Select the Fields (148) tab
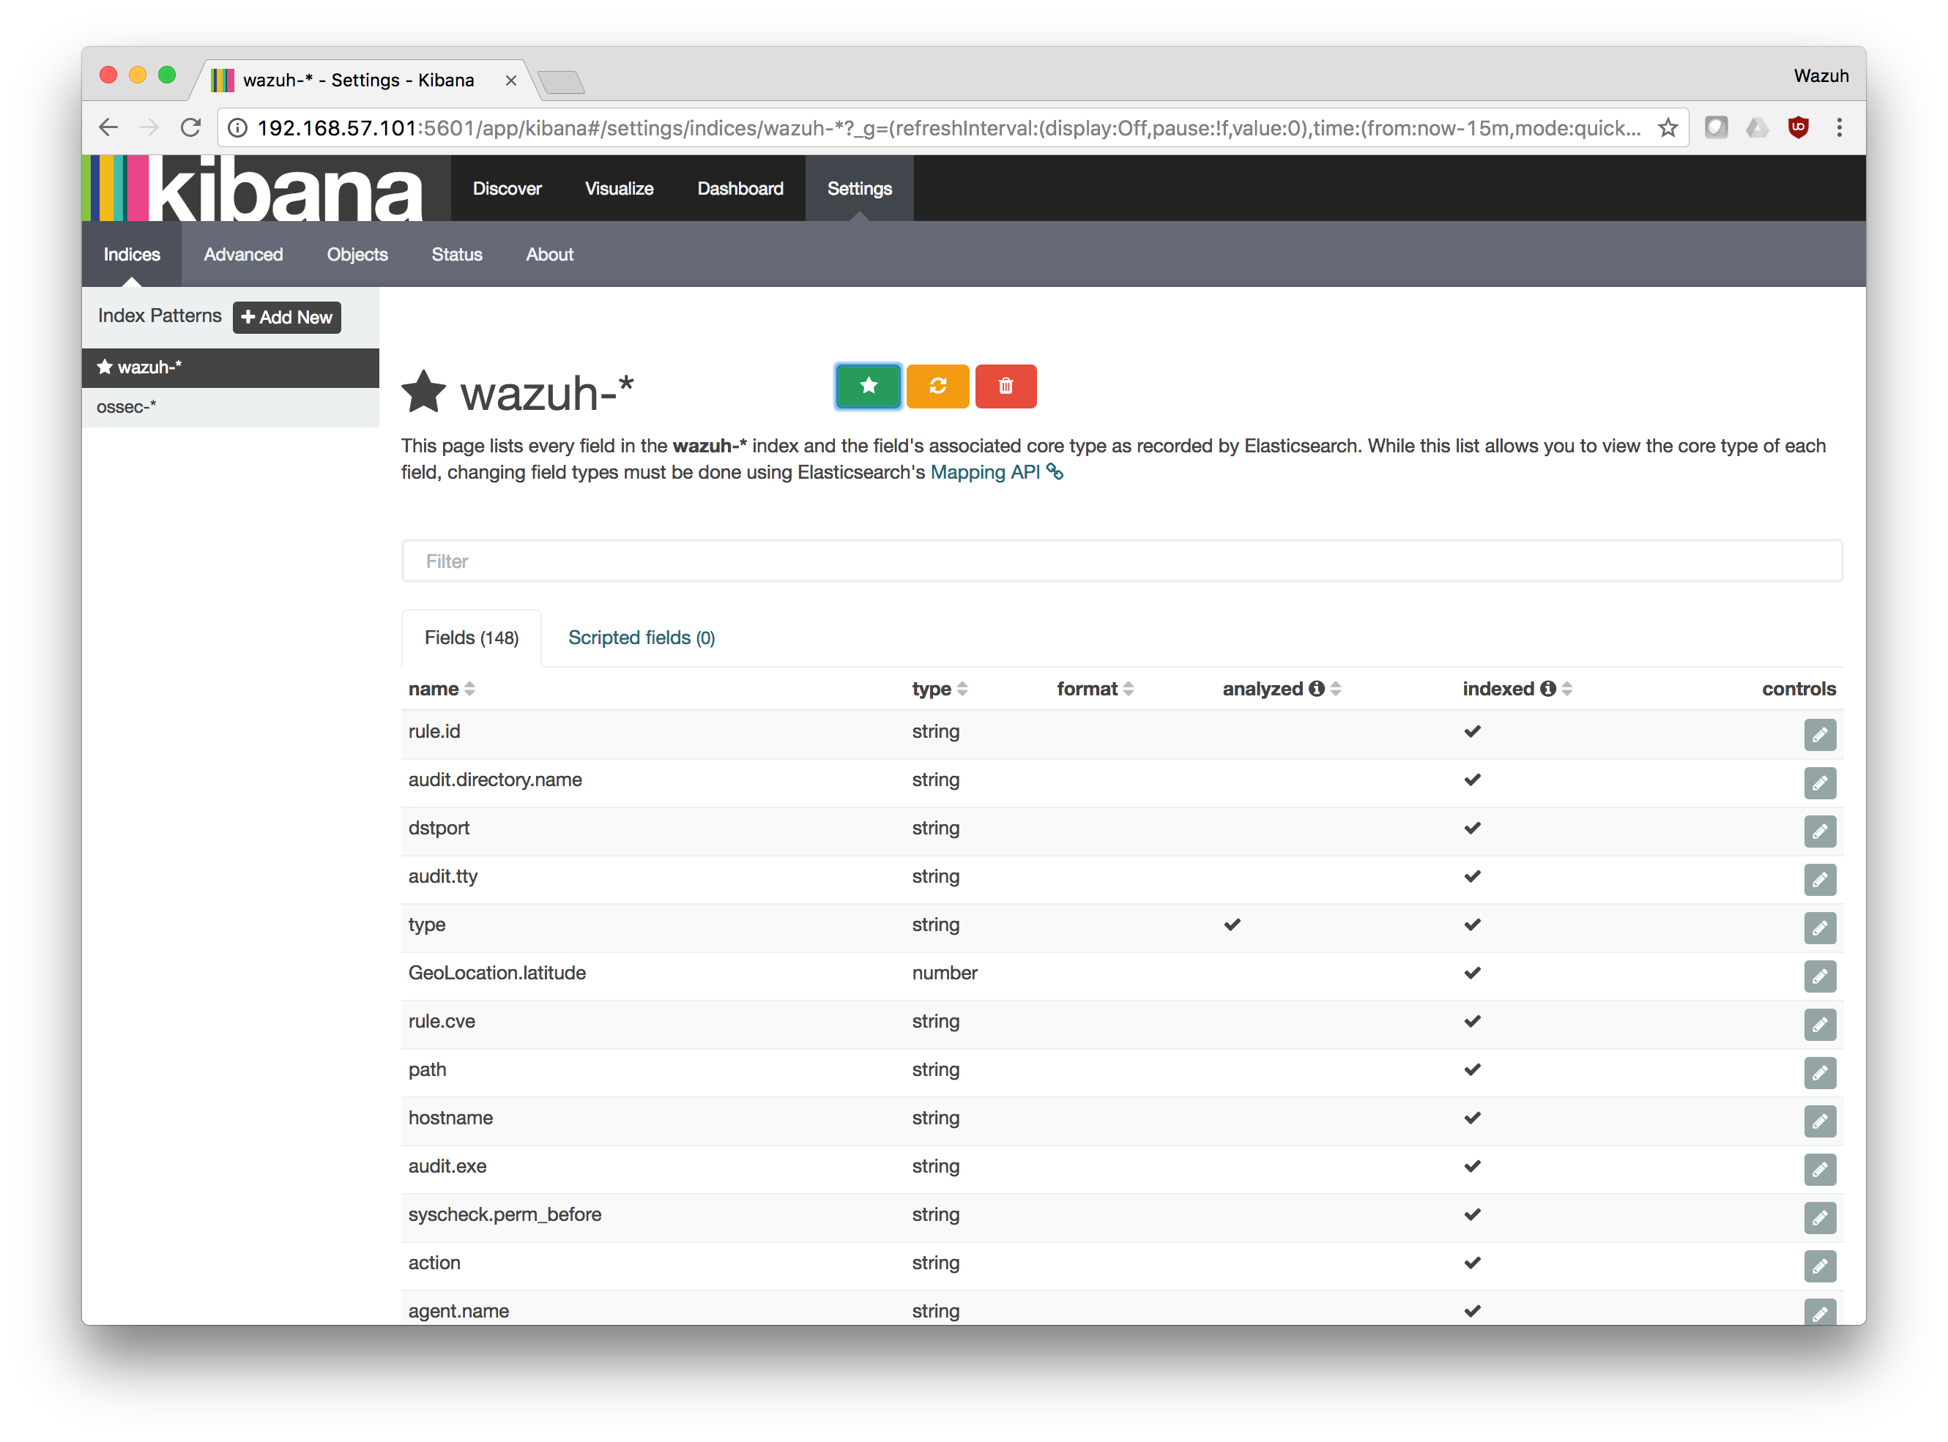The image size is (1948, 1442). [x=471, y=638]
